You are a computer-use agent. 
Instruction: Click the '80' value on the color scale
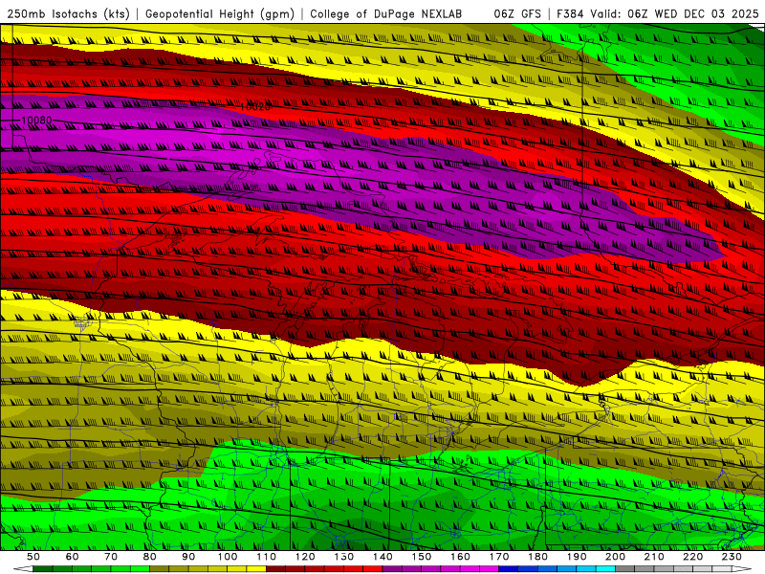149,557
